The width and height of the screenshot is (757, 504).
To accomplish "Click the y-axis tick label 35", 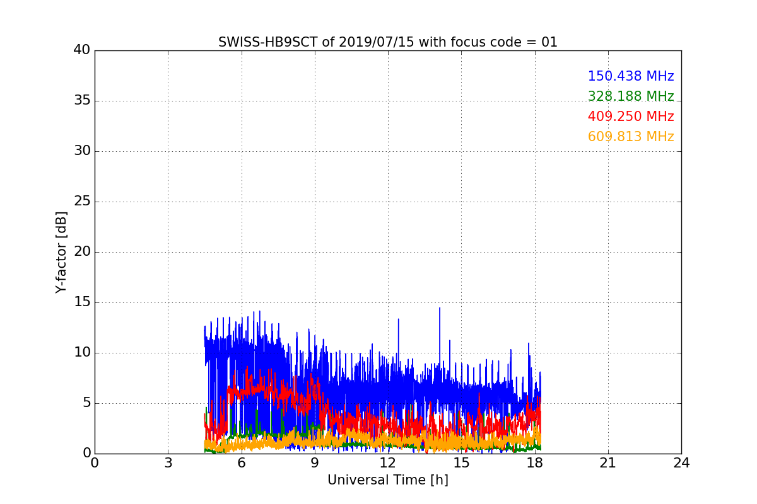I will click(x=82, y=101).
